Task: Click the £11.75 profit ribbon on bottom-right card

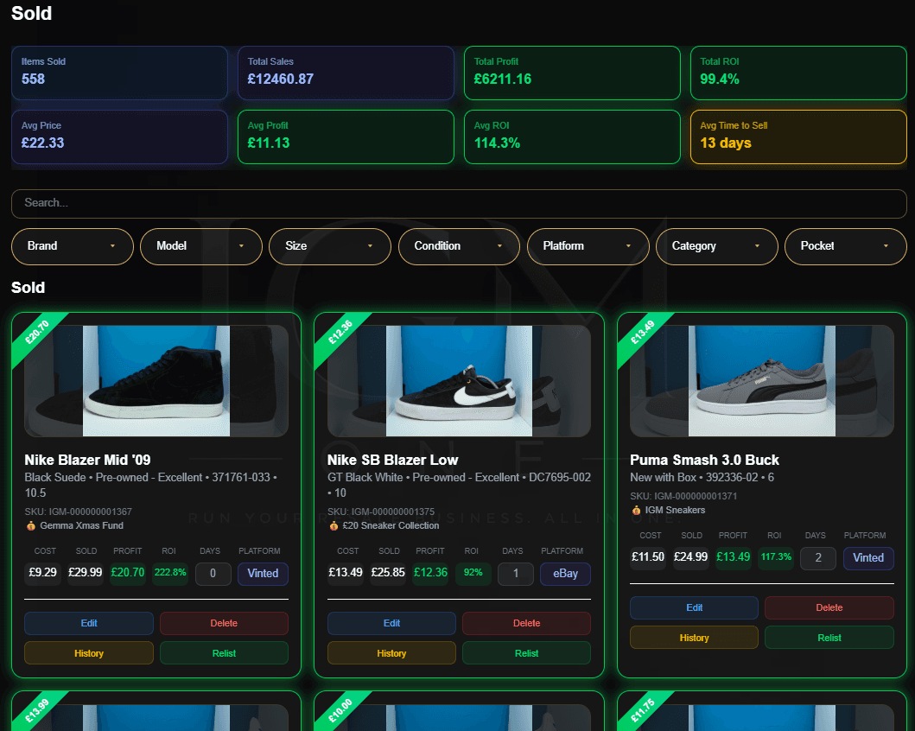Action: [x=643, y=710]
